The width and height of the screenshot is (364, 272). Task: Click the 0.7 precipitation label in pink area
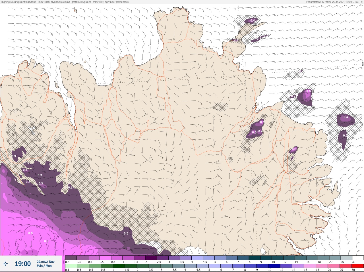point(46,241)
